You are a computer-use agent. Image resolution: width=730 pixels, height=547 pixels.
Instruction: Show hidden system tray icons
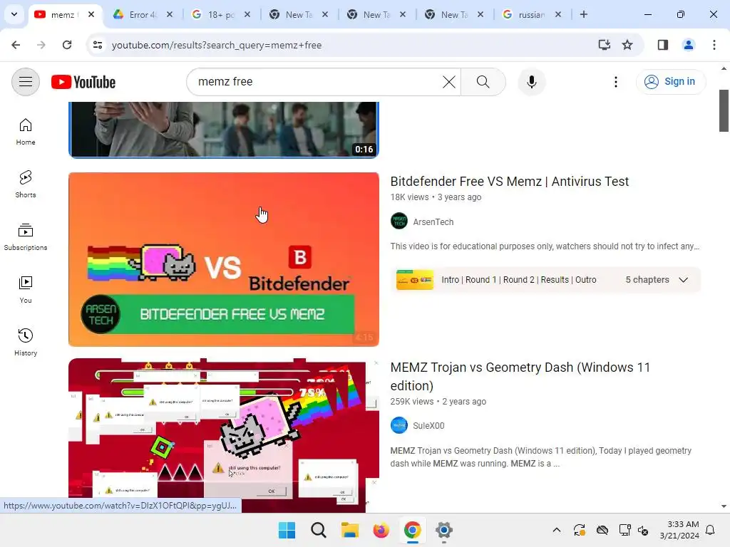point(556,530)
